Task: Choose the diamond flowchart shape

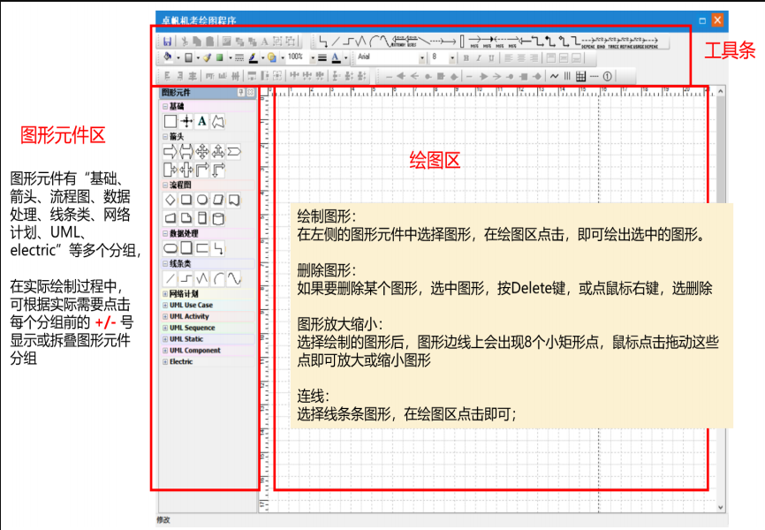Action: coord(172,201)
